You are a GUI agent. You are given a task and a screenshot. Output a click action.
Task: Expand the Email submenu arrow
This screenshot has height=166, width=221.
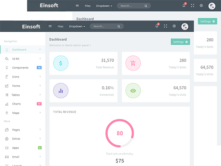point(40,157)
